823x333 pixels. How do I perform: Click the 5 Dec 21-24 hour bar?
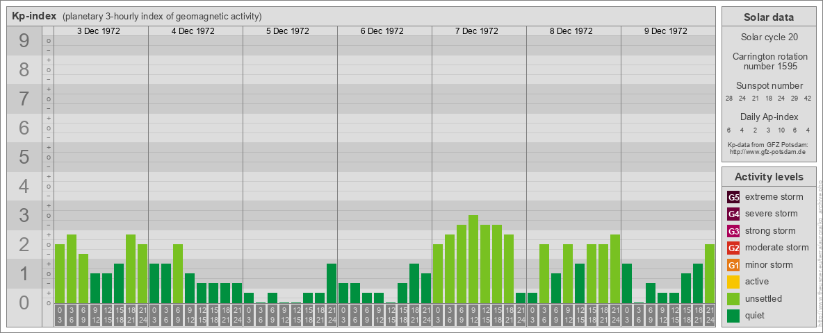(x=332, y=283)
